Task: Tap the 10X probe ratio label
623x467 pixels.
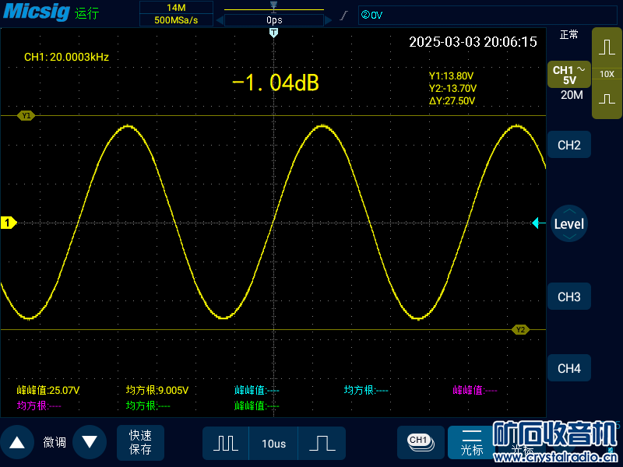Action: click(607, 74)
